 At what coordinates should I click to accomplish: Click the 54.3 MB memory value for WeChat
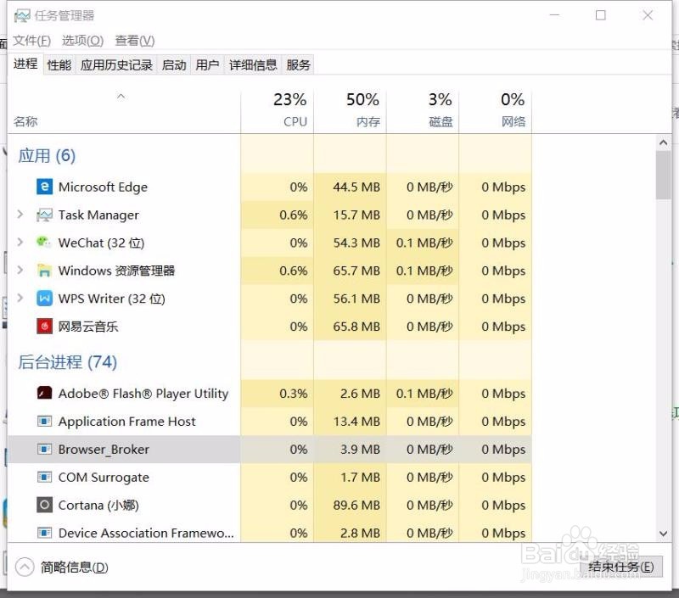pyautogui.click(x=356, y=243)
